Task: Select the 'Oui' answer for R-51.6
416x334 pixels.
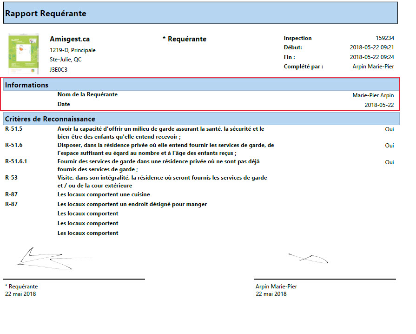Action: 390,146
